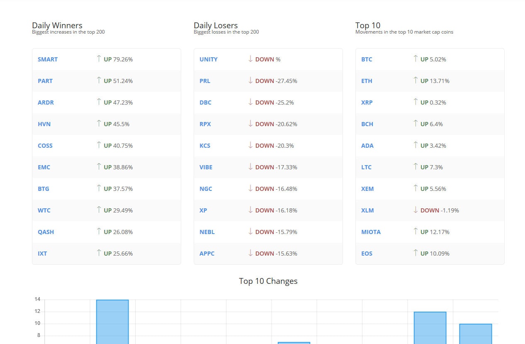Select the BCH ticker link

tap(367, 124)
